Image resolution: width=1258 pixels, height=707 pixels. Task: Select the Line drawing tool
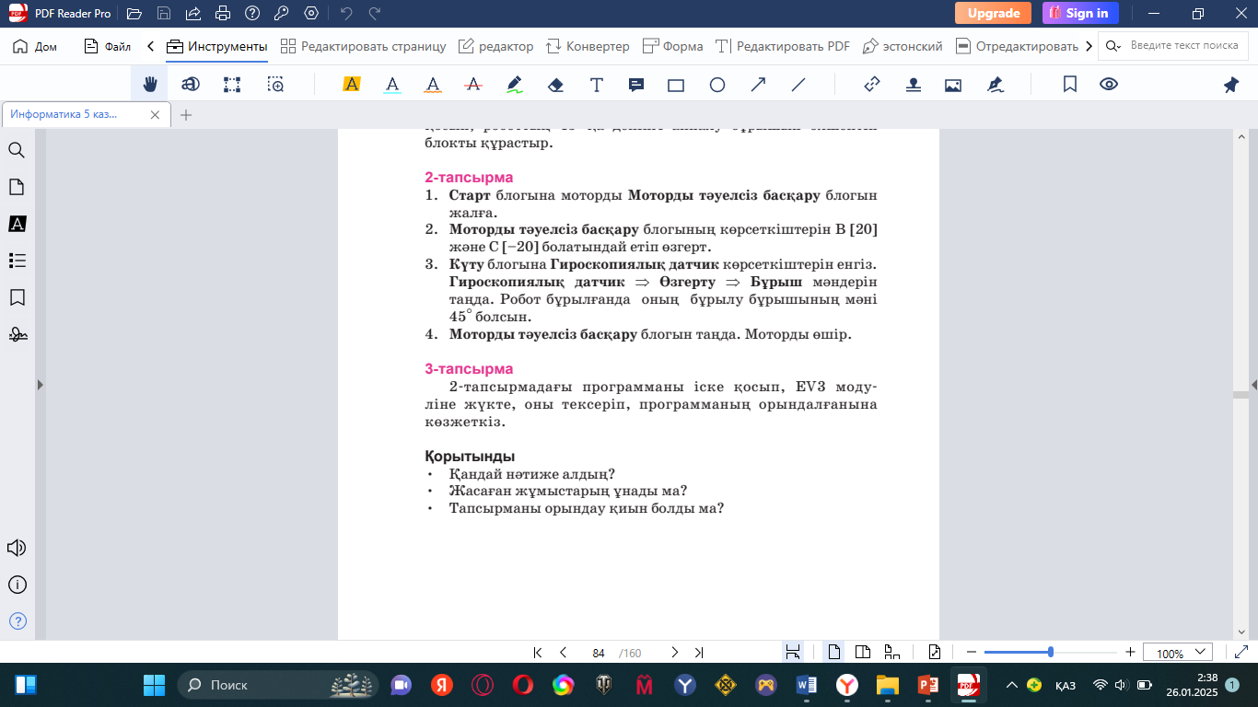798,85
